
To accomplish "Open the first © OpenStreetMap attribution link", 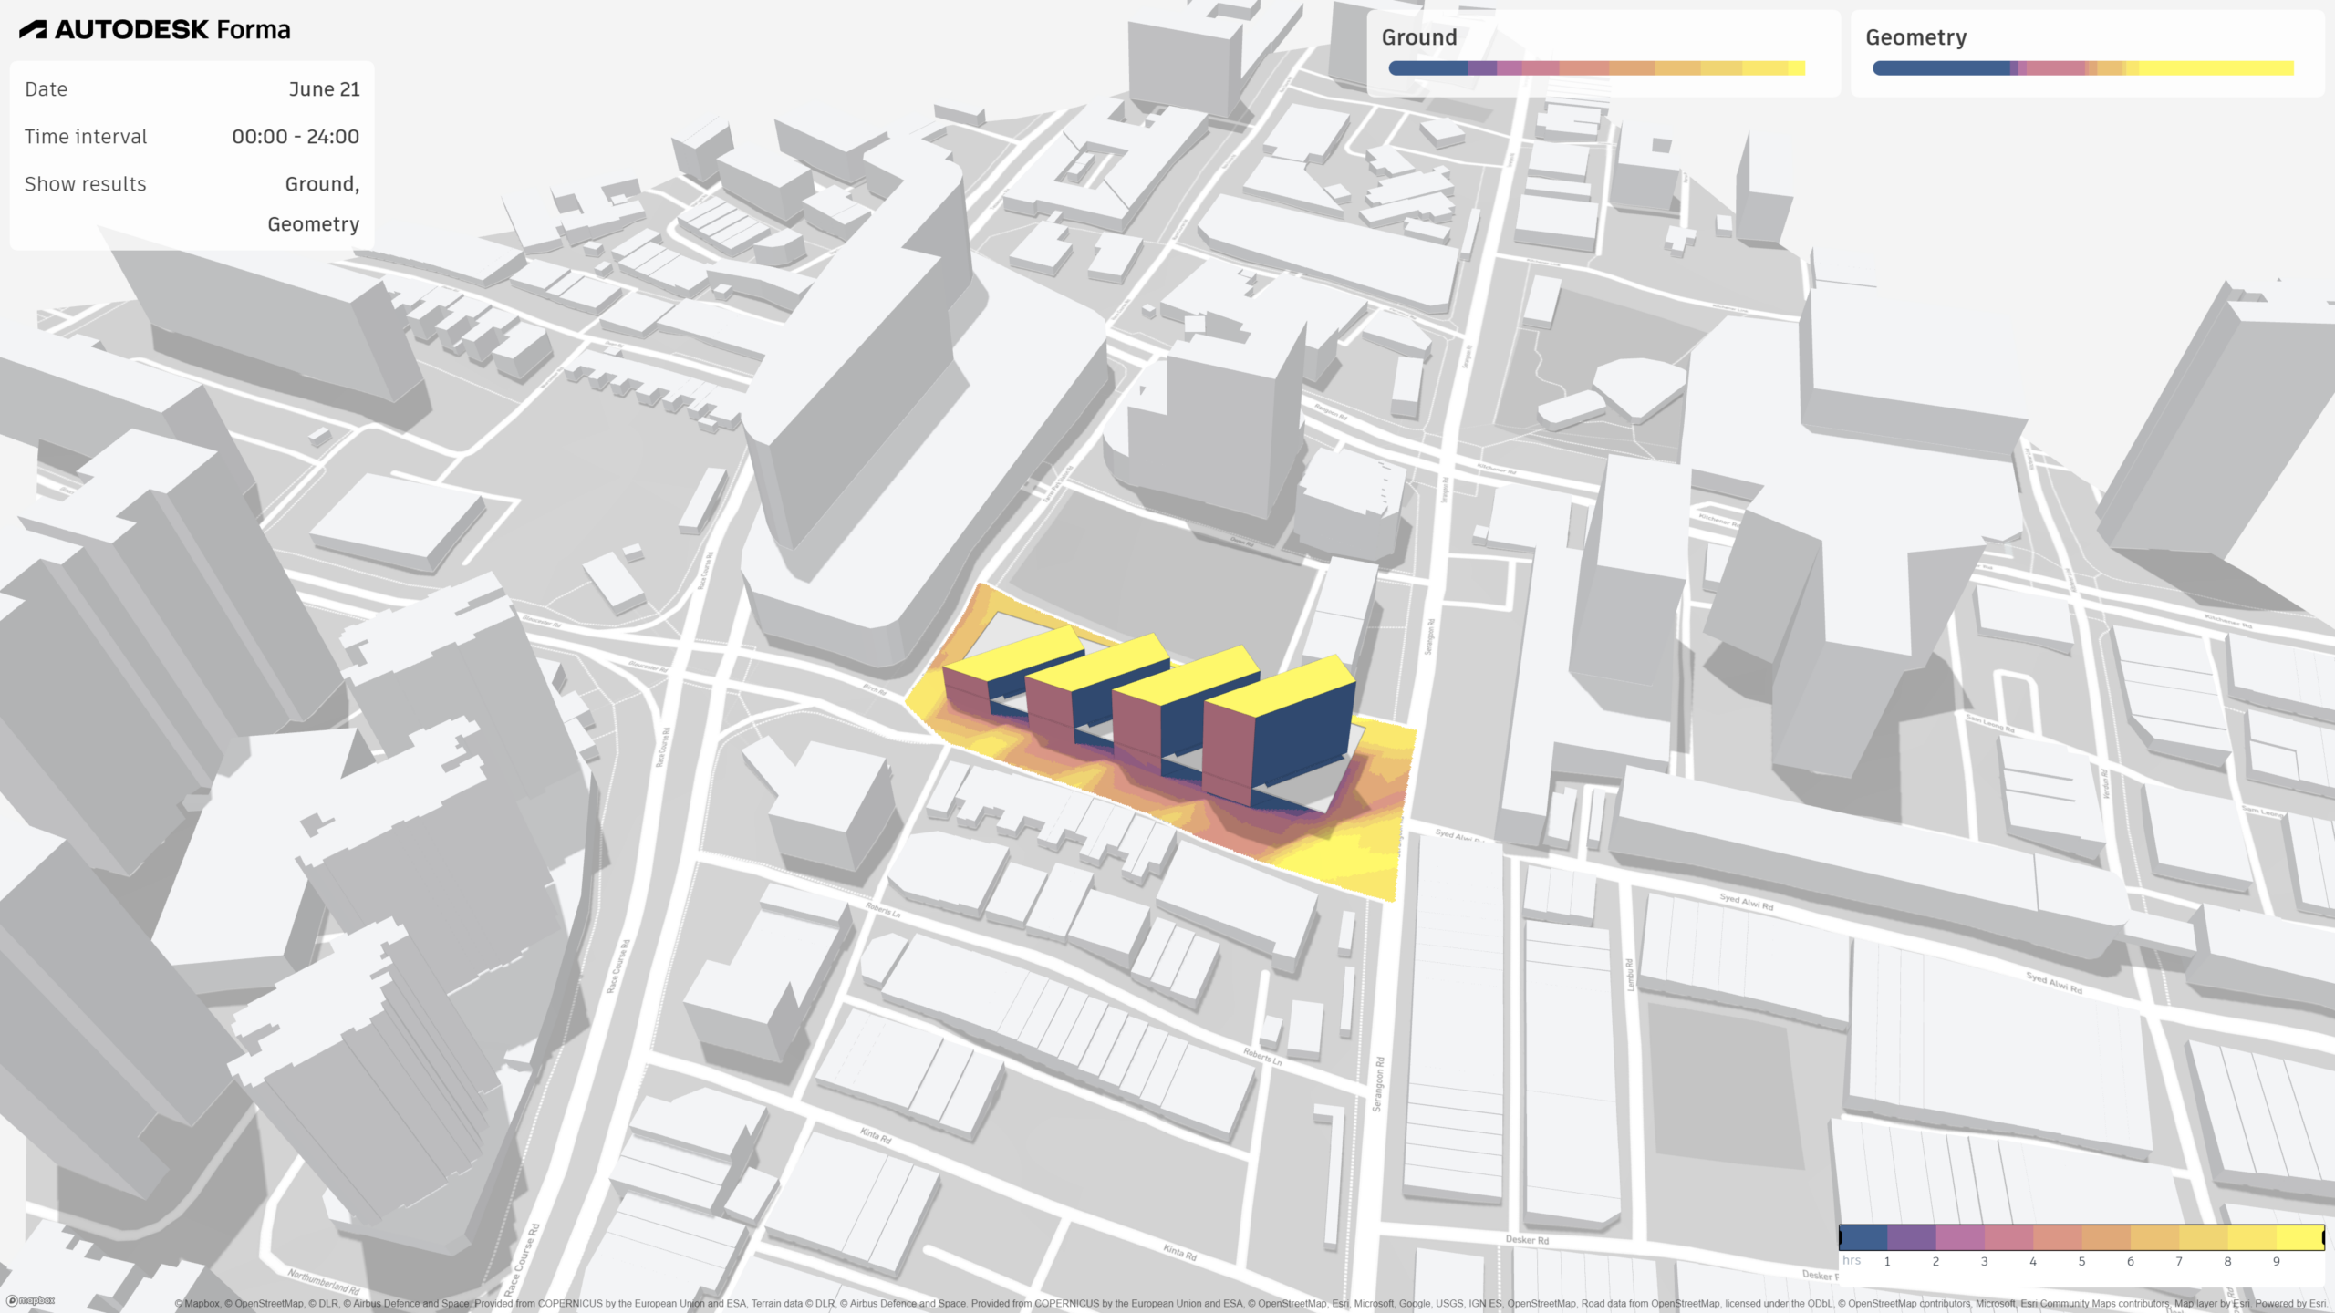I will [264, 1304].
